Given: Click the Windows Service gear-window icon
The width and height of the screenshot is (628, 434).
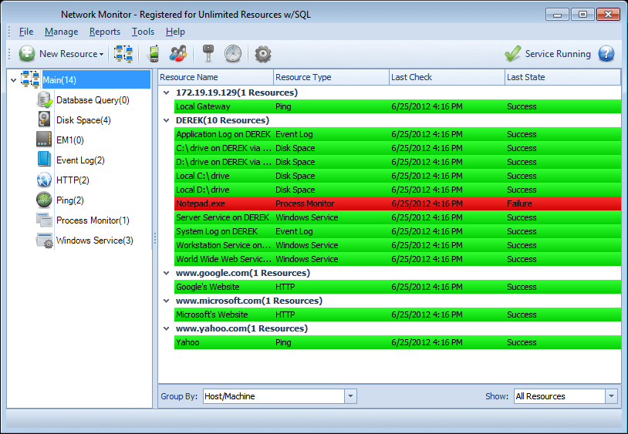Looking at the screenshot, I should (x=45, y=241).
